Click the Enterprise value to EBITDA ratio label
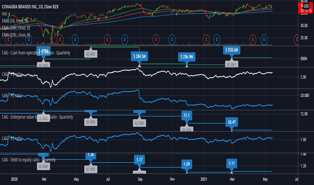The width and height of the screenshot is (314, 185). click(x=37, y=117)
